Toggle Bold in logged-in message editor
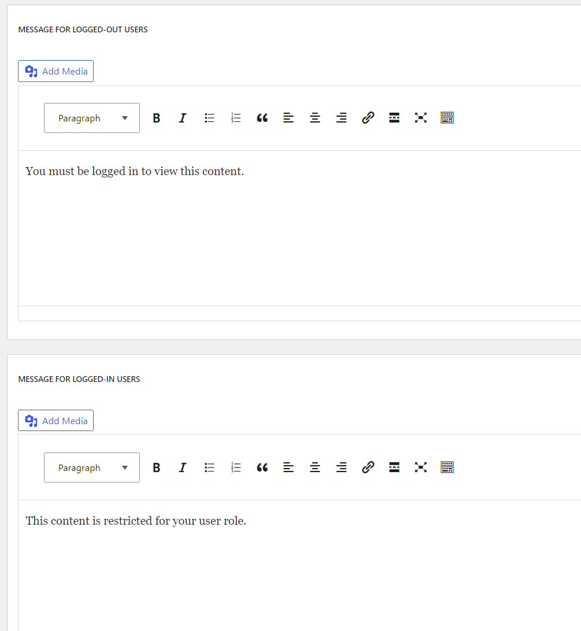This screenshot has width=581, height=631. [157, 467]
